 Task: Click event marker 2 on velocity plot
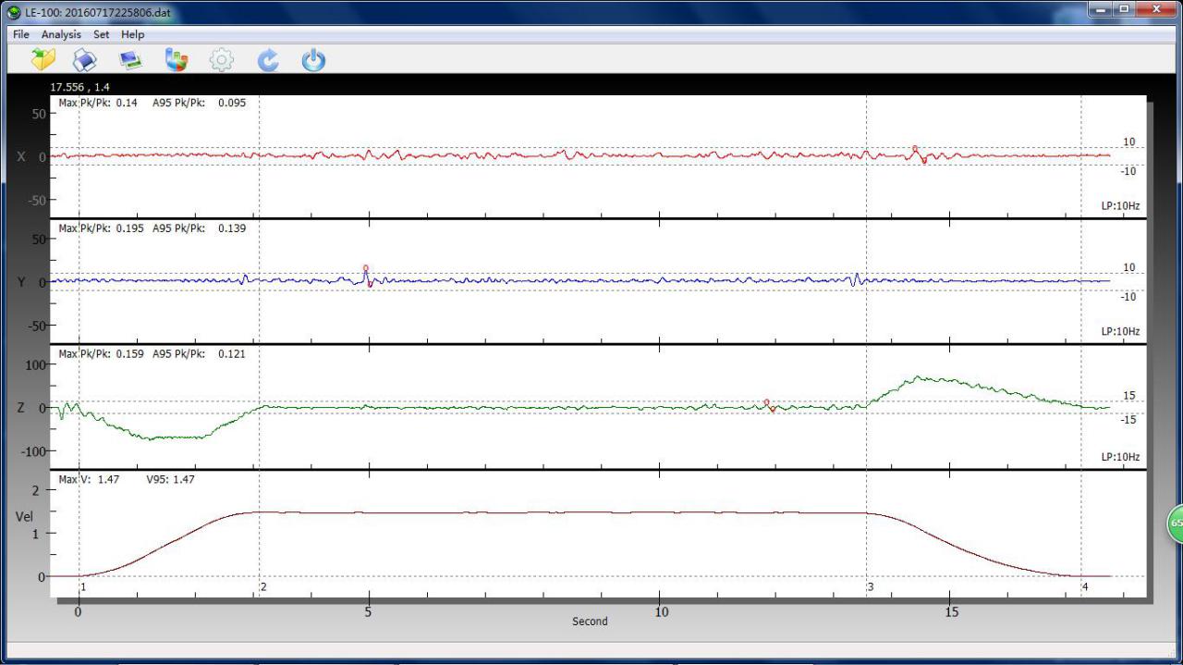[x=263, y=587]
